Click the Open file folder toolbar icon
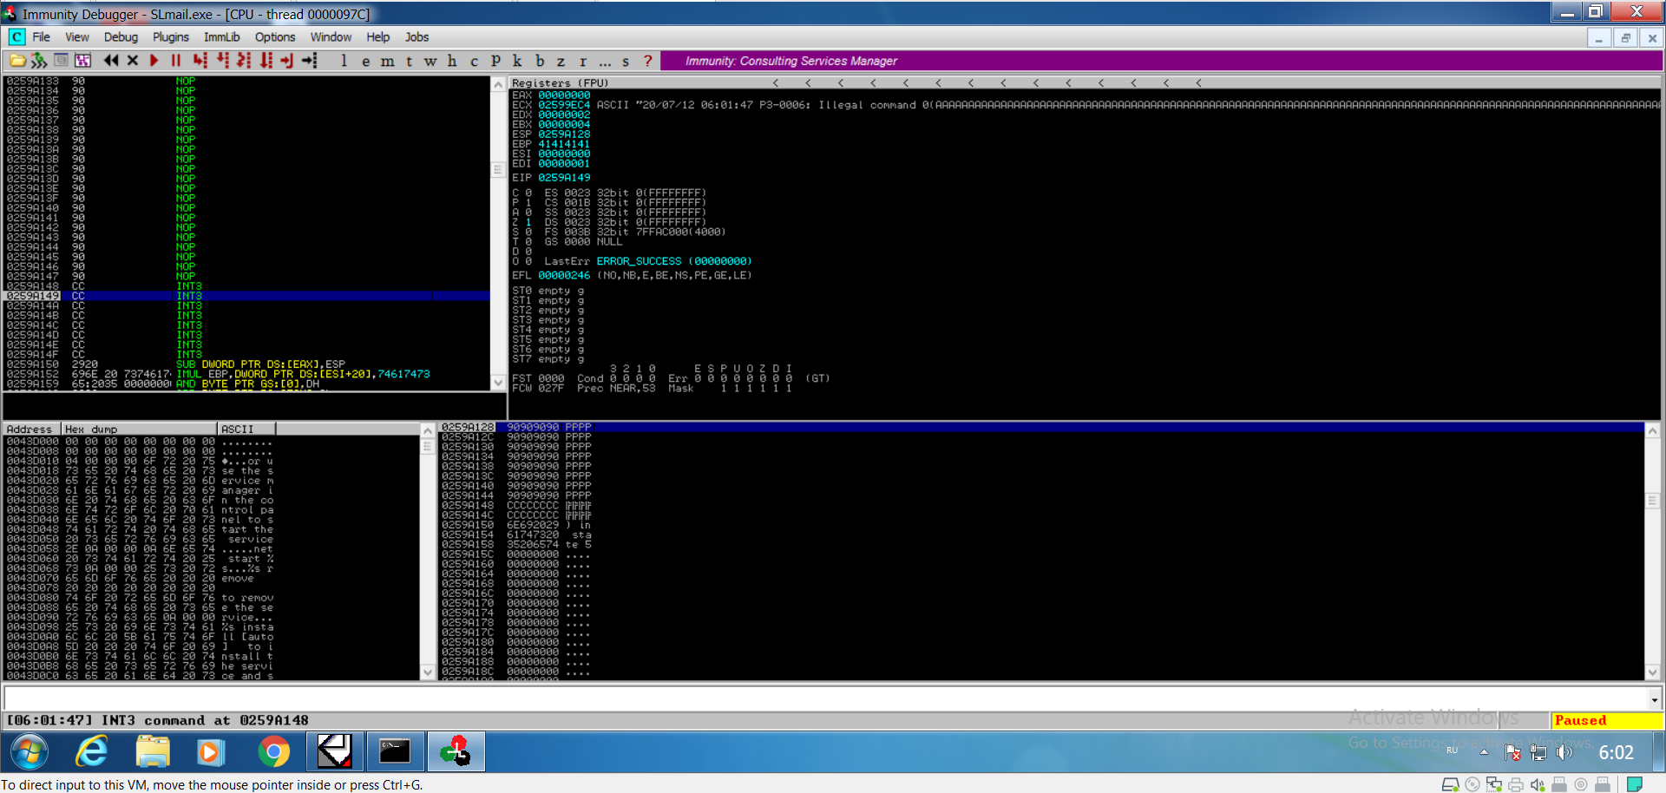Image resolution: width=1666 pixels, height=793 pixels. [17, 61]
